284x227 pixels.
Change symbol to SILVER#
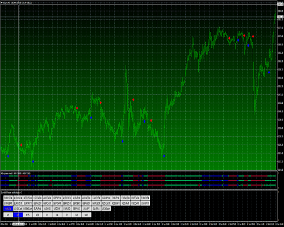(x=97, y=209)
